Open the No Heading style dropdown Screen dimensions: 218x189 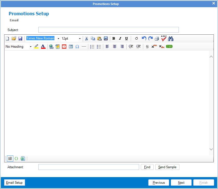(31, 47)
